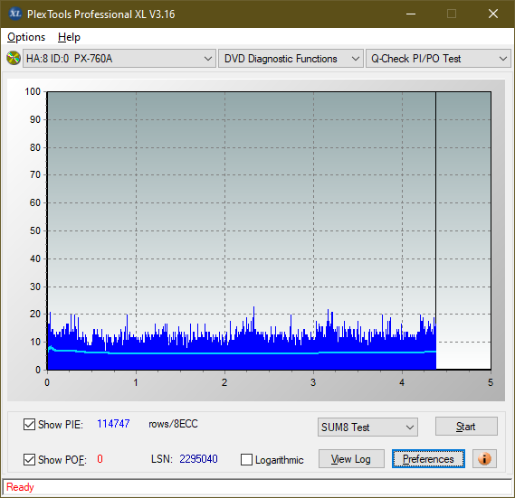
Task: Minimize the PlexTools window
Action: pyautogui.click(x=411, y=14)
